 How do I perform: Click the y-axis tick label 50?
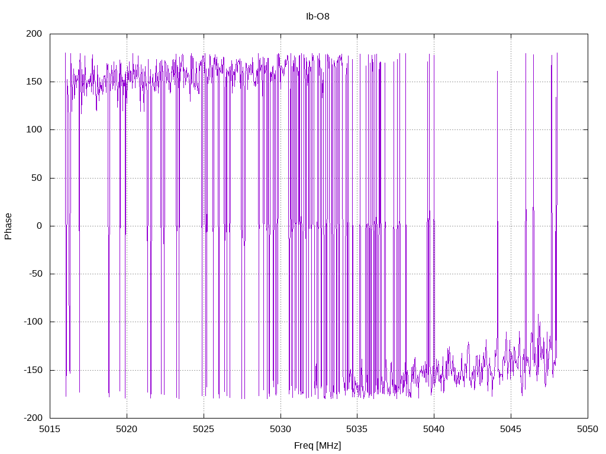[37, 178]
